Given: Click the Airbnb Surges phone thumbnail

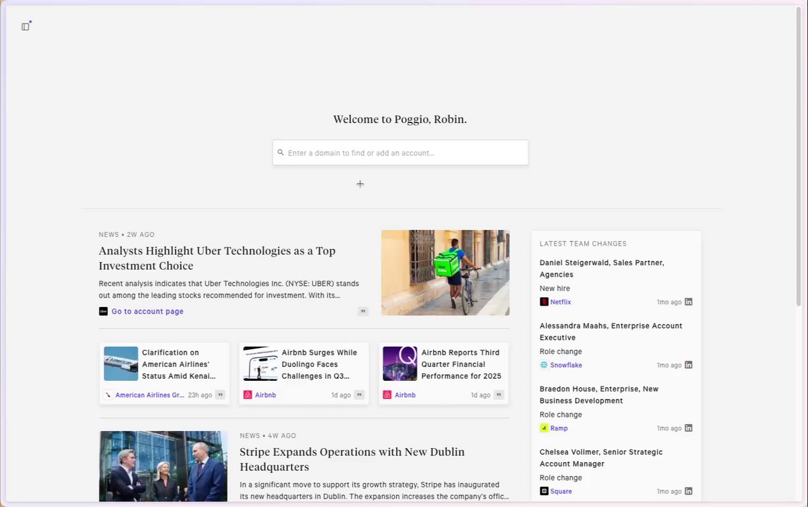Looking at the screenshot, I should pos(261,364).
